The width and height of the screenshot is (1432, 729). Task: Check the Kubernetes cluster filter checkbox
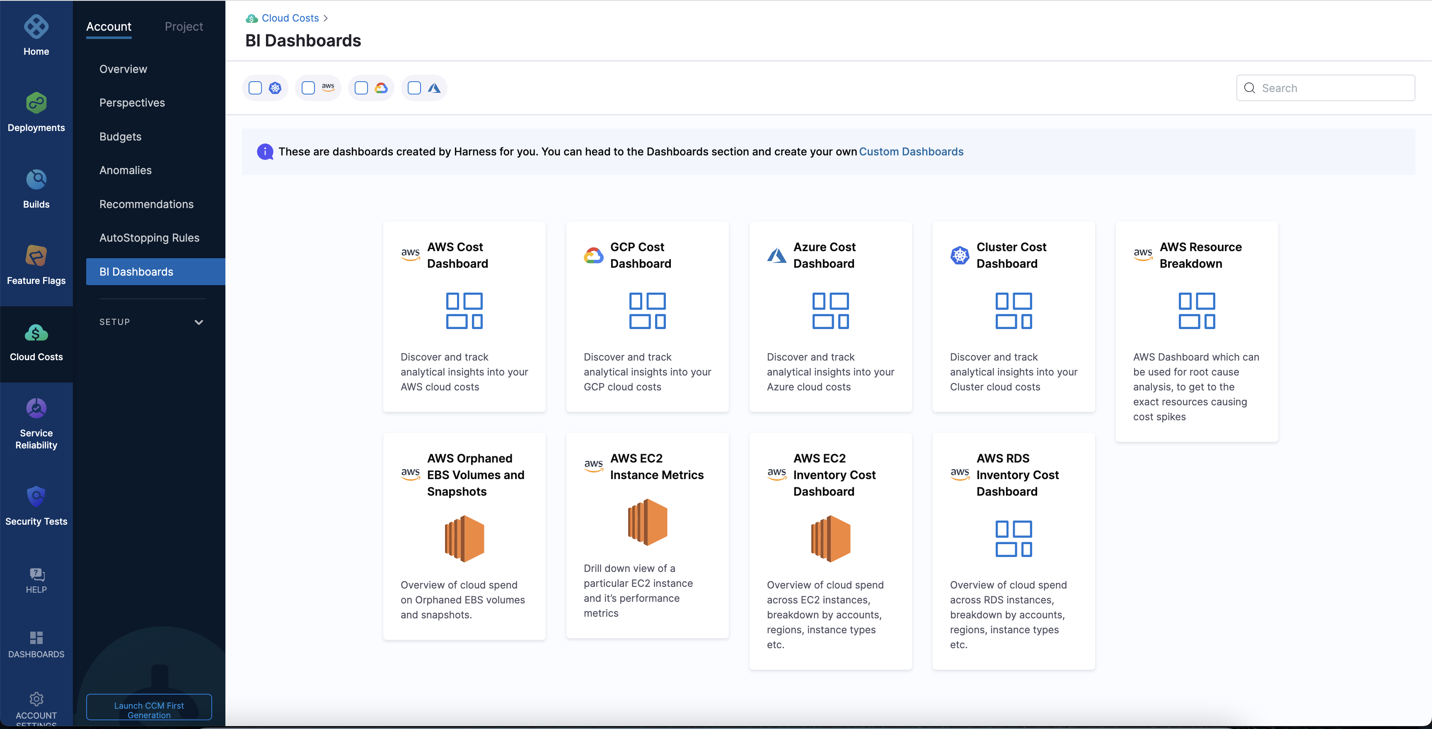pos(255,88)
